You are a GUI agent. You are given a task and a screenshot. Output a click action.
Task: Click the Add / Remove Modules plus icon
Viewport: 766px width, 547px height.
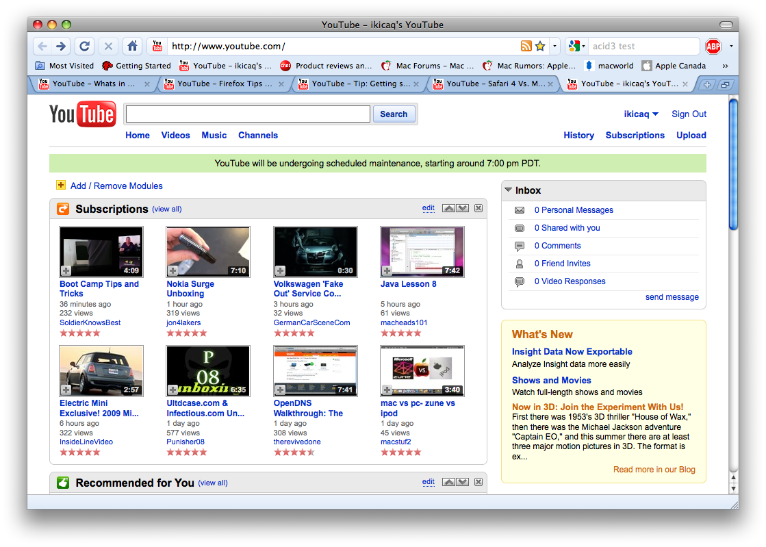point(61,185)
